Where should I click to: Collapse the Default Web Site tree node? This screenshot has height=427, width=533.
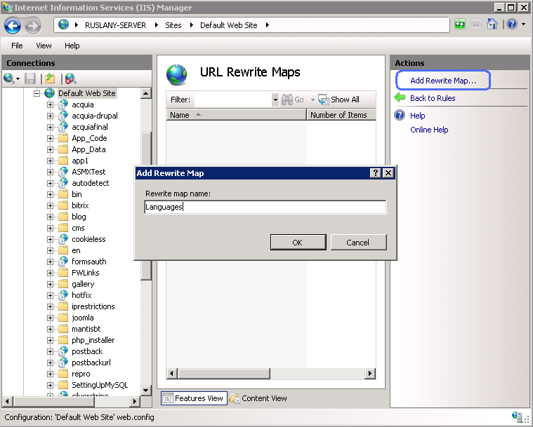click(x=38, y=93)
